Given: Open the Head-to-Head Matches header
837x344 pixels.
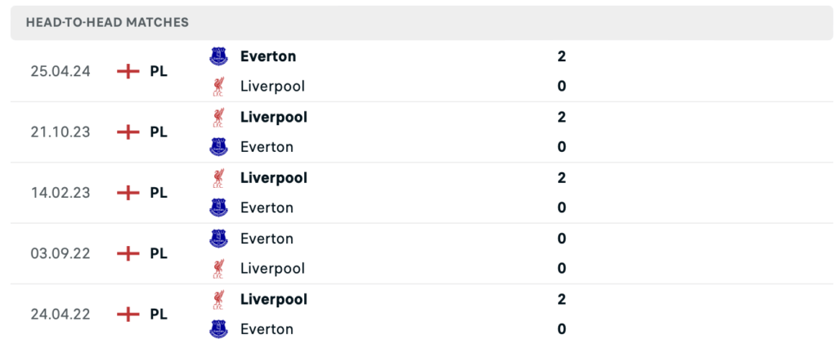Looking at the screenshot, I should coord(107,23).
